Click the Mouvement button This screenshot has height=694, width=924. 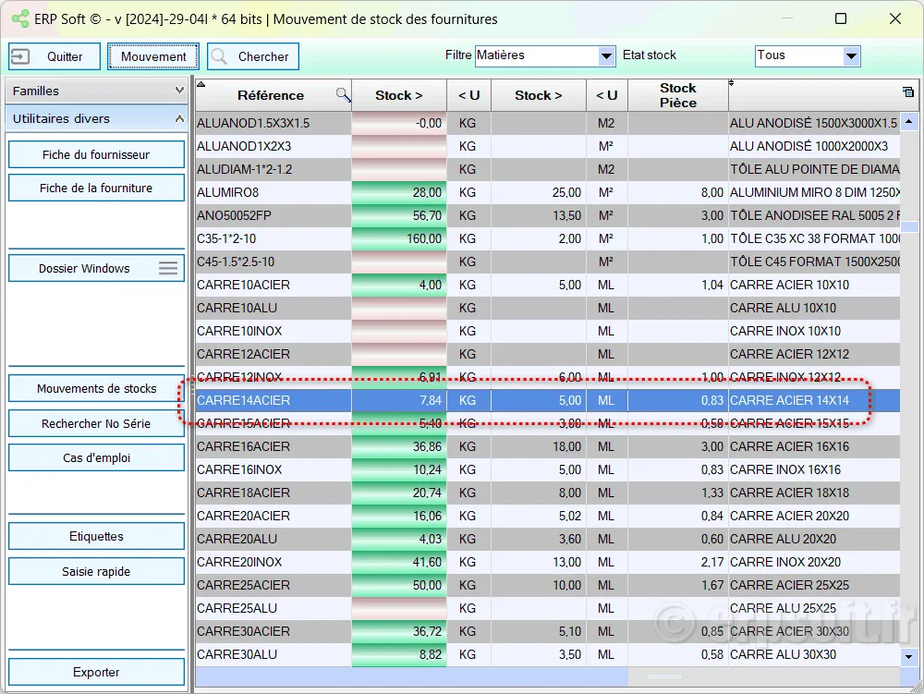click(153, 56)
